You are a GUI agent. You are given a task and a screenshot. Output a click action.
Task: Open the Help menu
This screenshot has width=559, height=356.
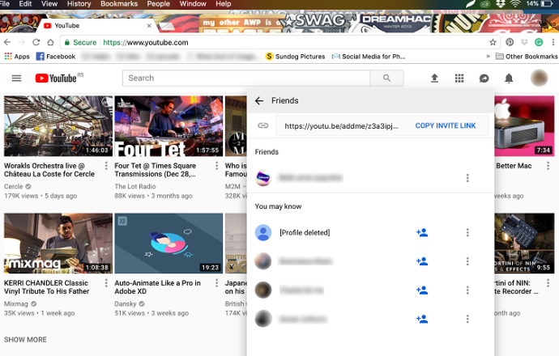pyautogui.click(x=223, y=4)
